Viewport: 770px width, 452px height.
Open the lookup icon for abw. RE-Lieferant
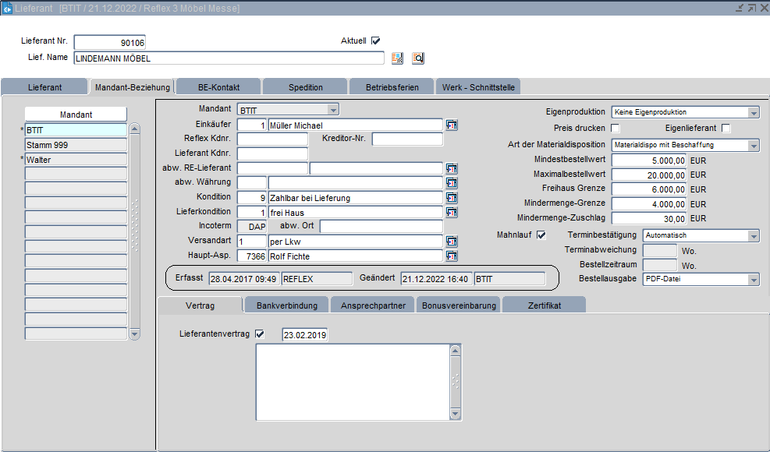(x=451, y=168)
